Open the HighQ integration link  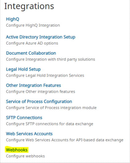13,19
